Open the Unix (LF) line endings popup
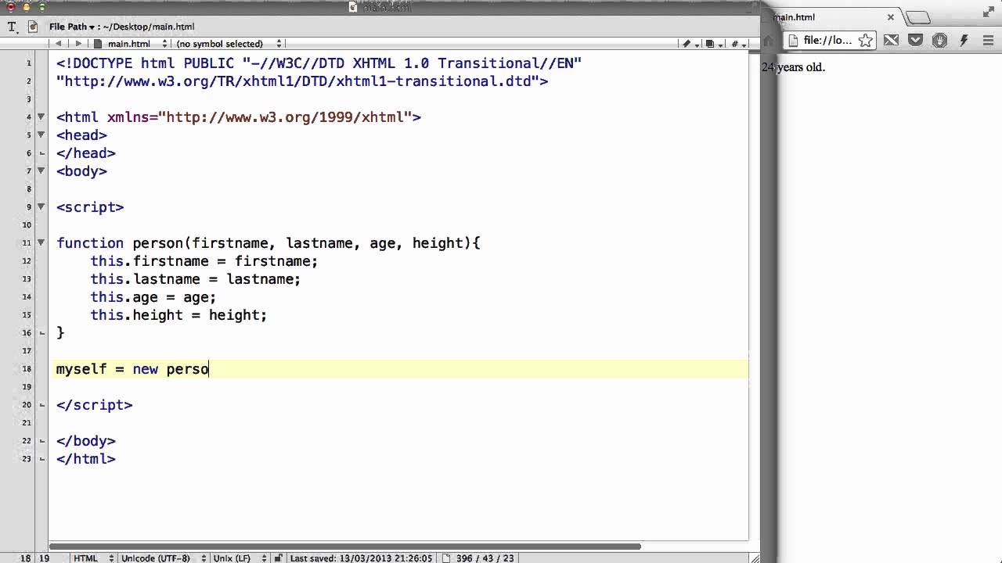This screenshot has width=1002, height=563. 239,558
